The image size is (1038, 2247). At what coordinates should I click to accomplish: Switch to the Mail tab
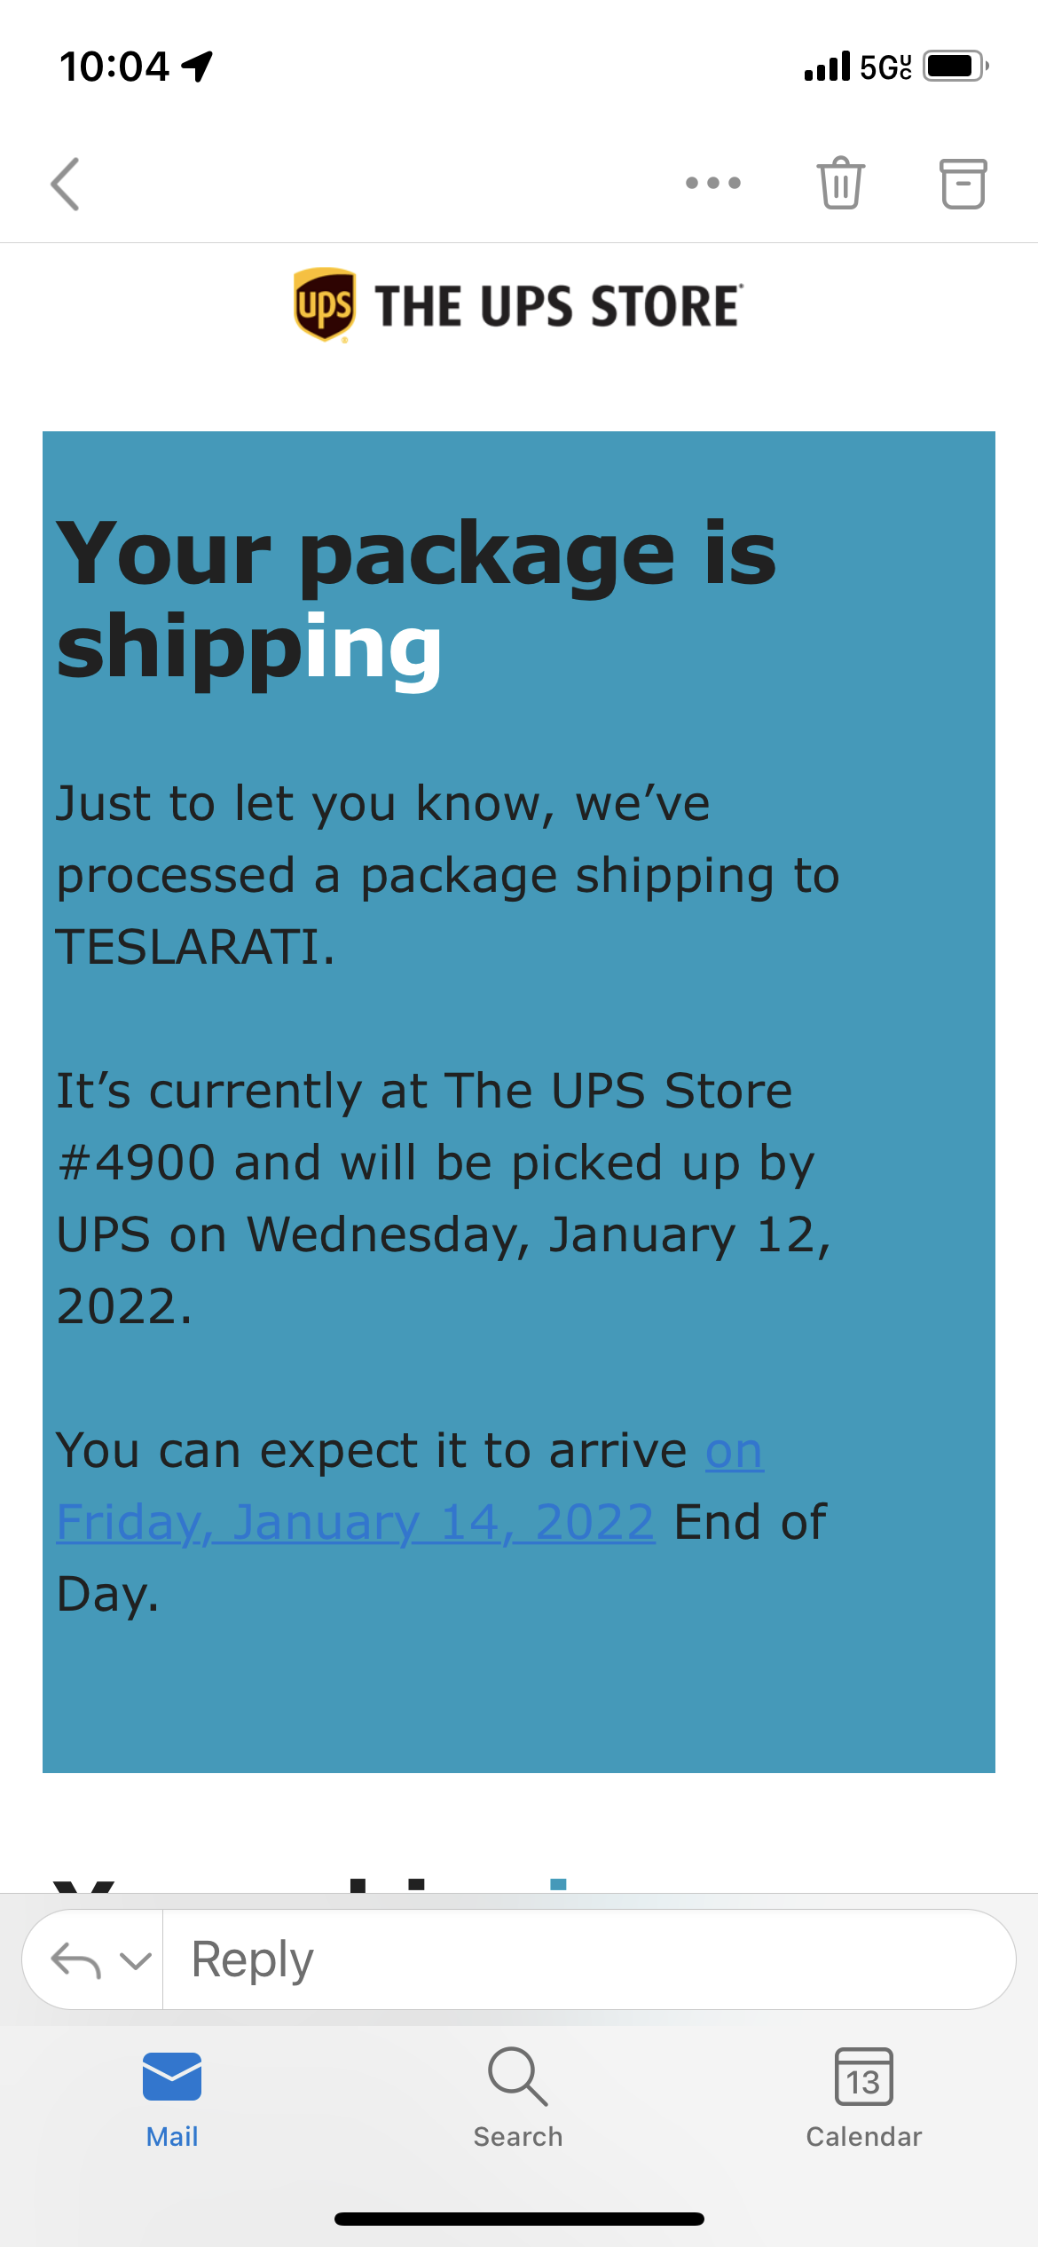[x=172, y=2099]
